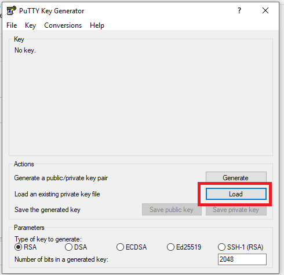Screen dimensions: 284x275
Task: Close the PuTTY Key Generator window
Action: (x=265, y=10)
